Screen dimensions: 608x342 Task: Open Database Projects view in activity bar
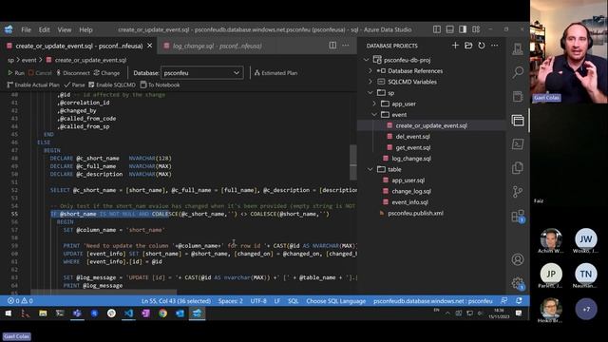tap(518, 121)
